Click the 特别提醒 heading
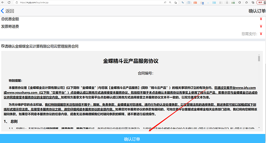The width and height of the screenshot is (266, 143). point(16,81)
